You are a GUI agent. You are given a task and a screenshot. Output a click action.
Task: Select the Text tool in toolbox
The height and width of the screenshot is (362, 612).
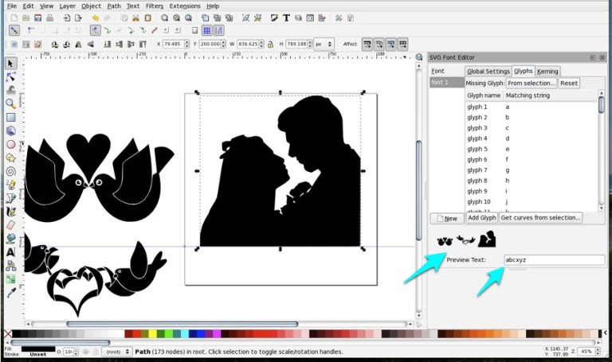11,252
